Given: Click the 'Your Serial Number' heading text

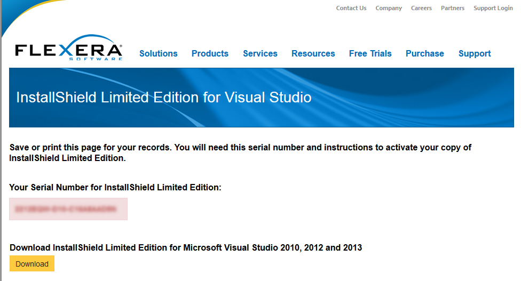Looking at the screenshot, I should tap(115, 188).
